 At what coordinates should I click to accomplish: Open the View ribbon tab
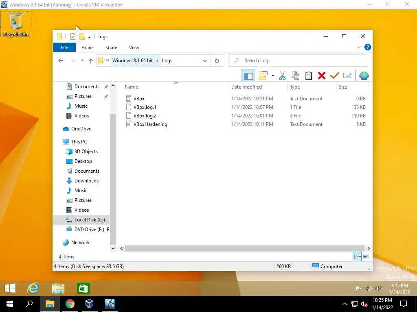134,48
